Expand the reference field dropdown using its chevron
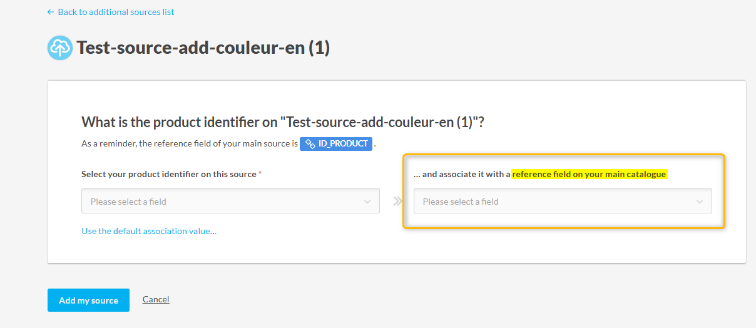The width and height of the screenshot is (756, 328). pyautogui.click(x=699, y=202)
